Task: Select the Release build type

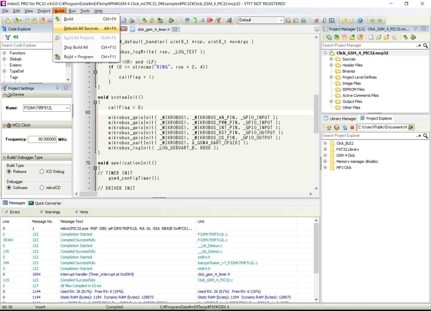Action: click(9, 172)
